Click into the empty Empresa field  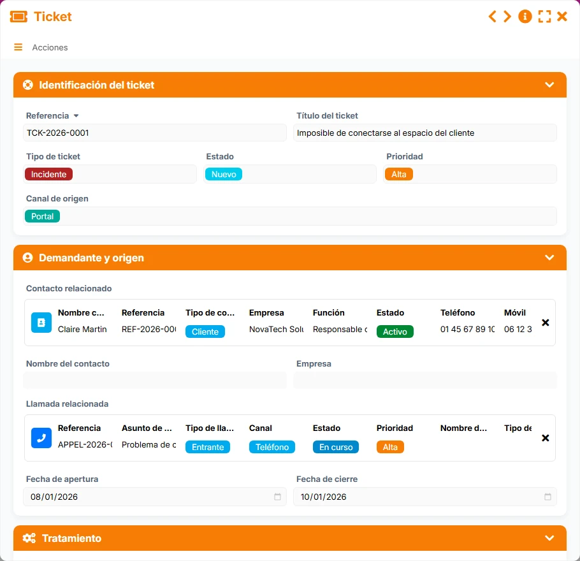point(424,380)
